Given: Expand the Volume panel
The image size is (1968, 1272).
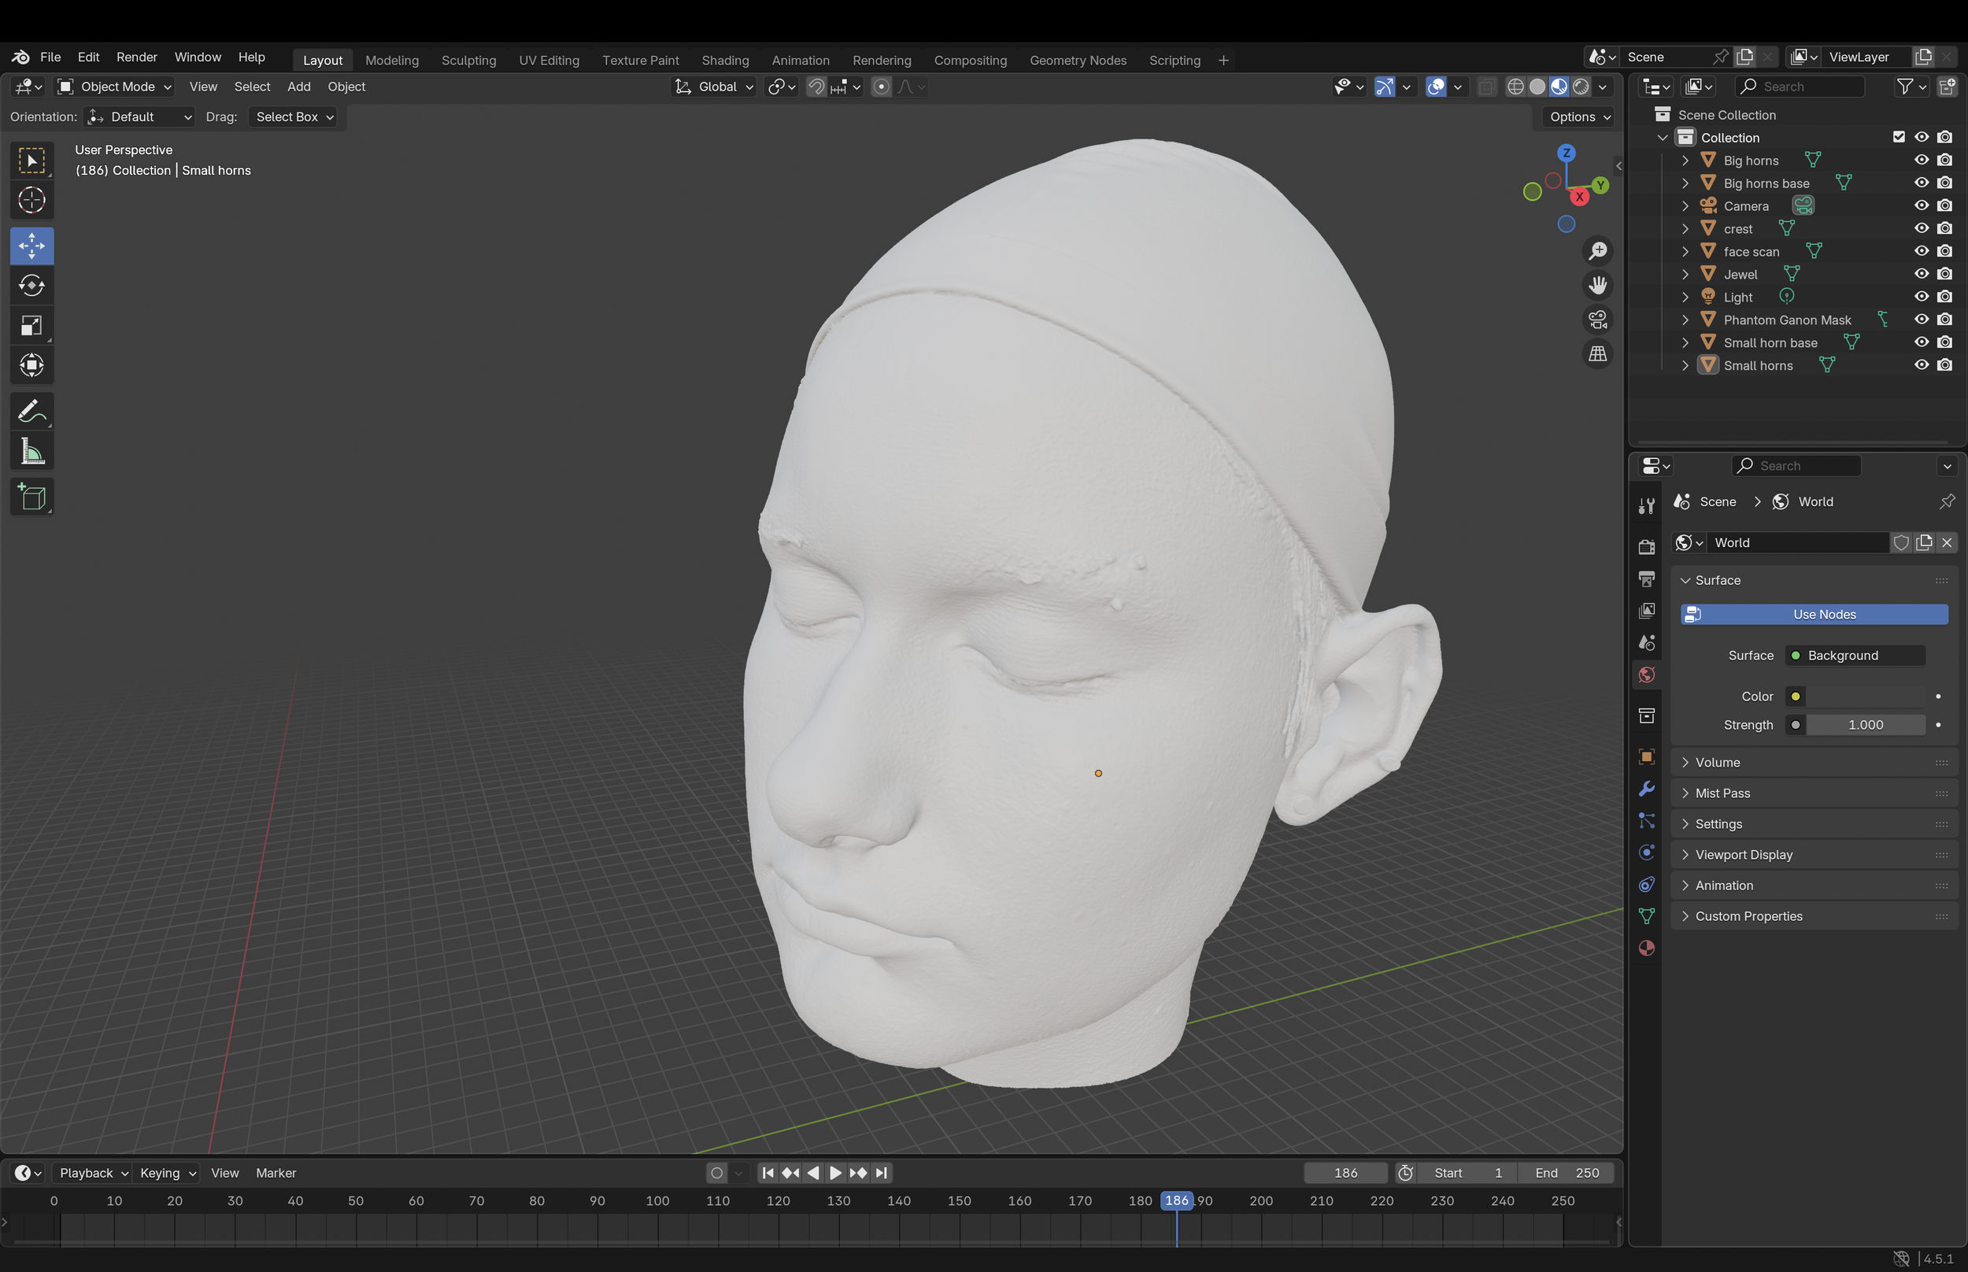Looking at the screenshot, I should coord(1814,763).
